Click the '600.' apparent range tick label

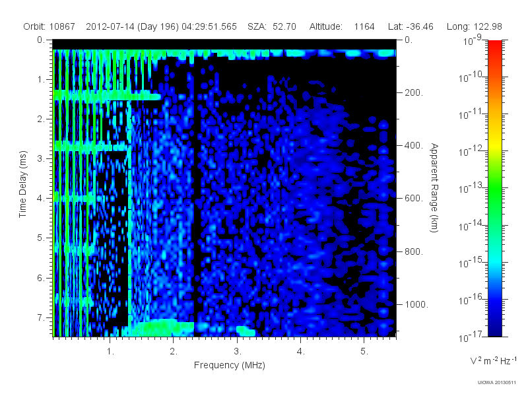tap(414, 199)
